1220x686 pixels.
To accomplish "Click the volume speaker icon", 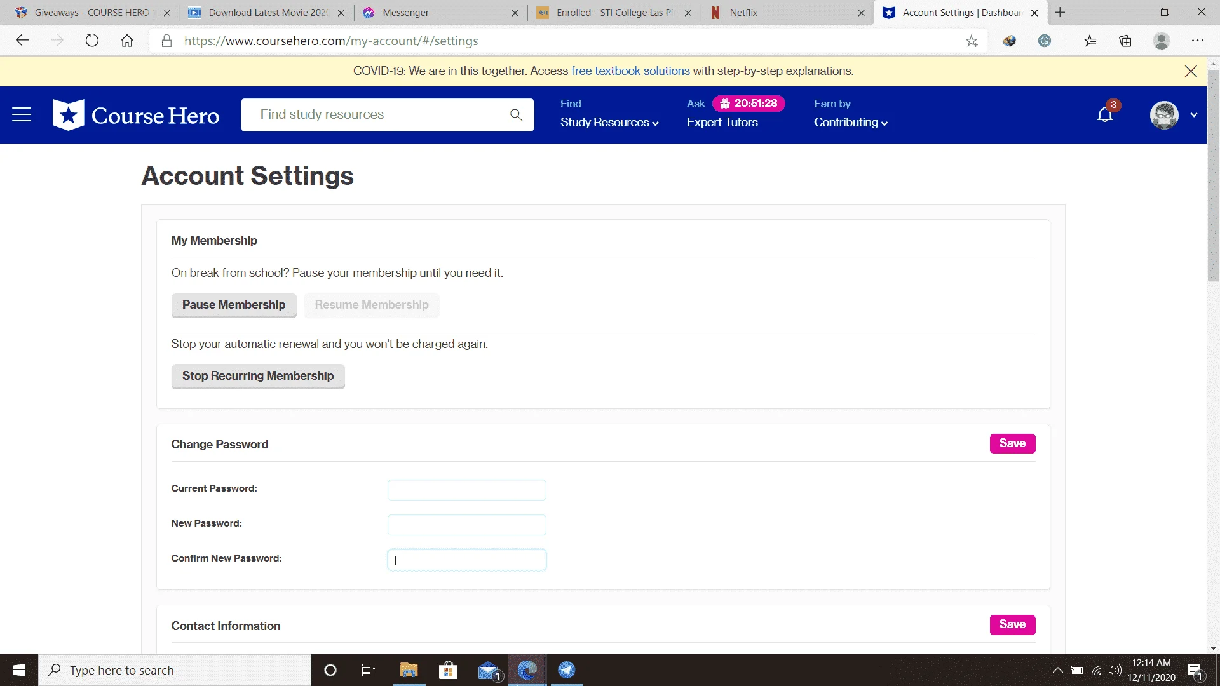I will tap(1115, 670).
